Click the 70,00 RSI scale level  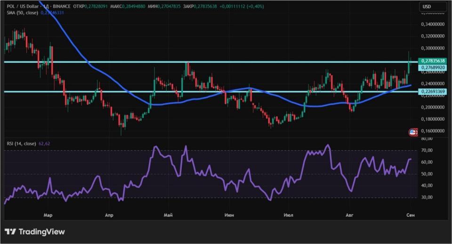[x=427, y=150]
